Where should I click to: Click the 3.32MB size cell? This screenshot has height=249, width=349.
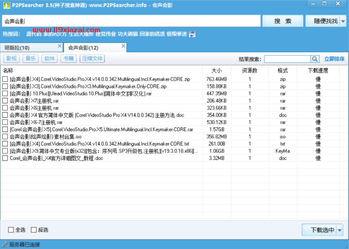click(x=217, y=158)
